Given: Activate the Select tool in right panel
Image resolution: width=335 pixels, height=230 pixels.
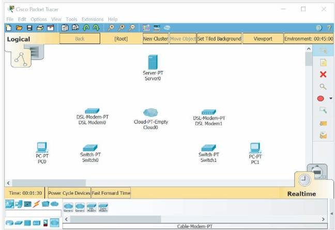Looking at the screenshot, I should pyautogui.click(x=323, y=51).
